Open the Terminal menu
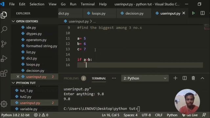 tap(88, 4)
